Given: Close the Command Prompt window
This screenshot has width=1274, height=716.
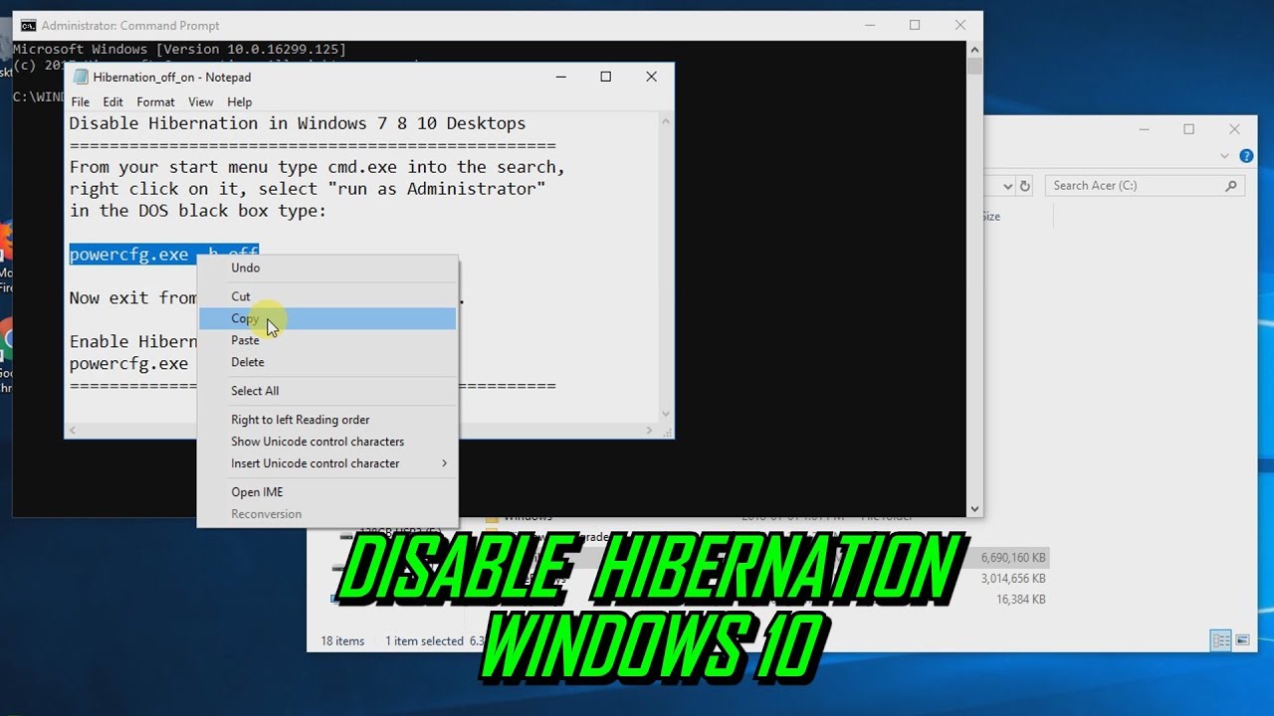Looking at the screenshot, I should click(959, 25).
